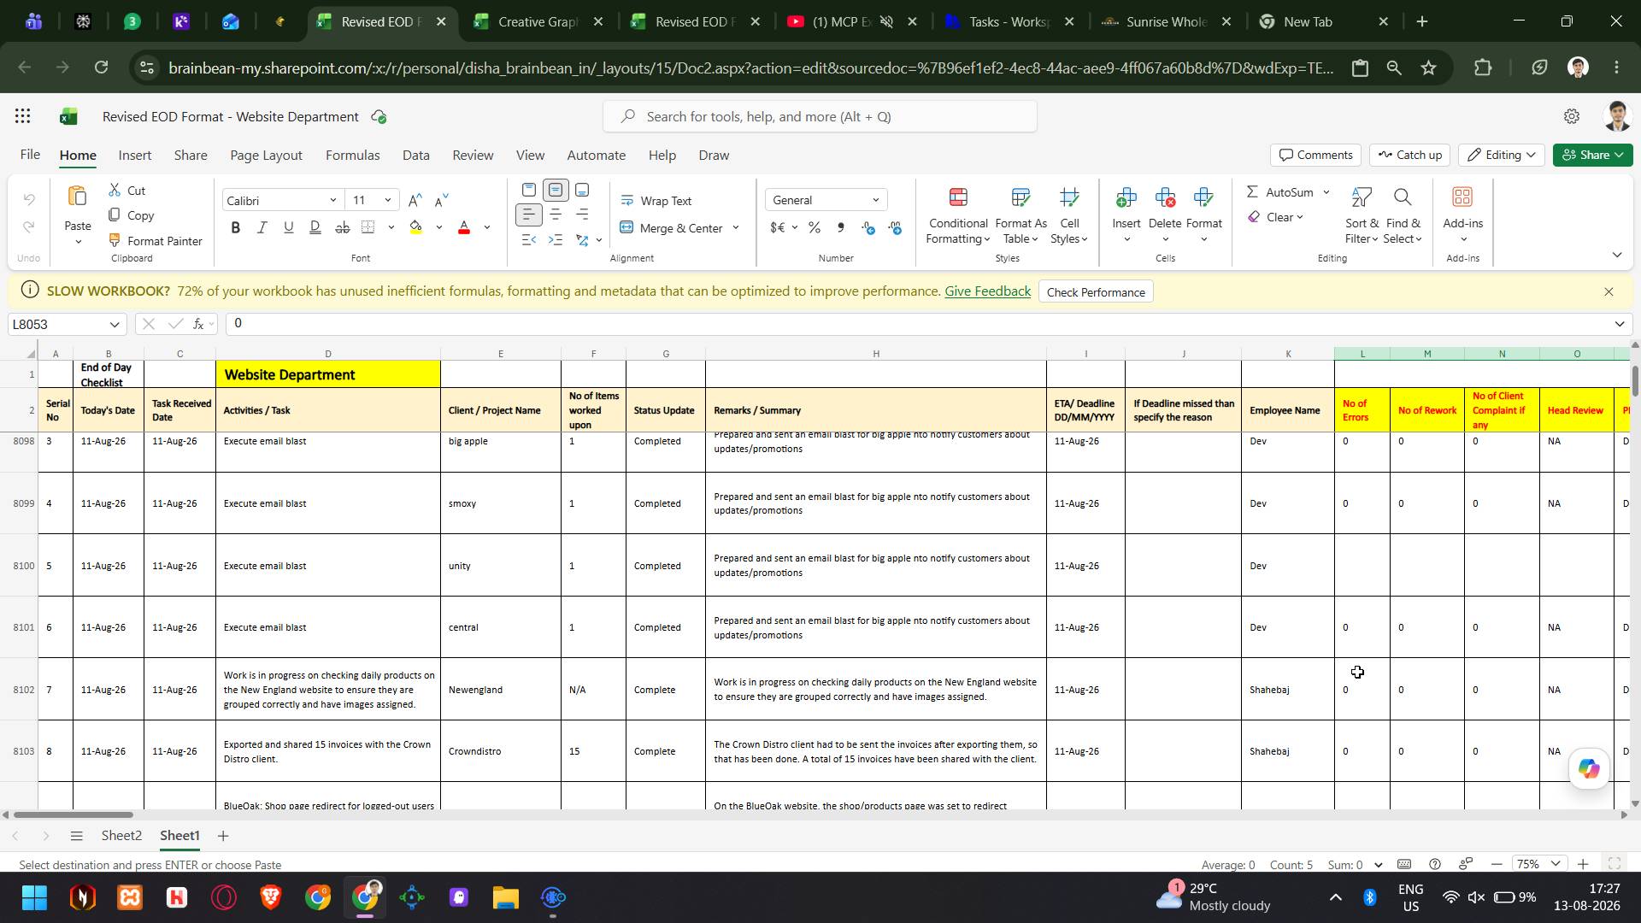
Task: Open the Sheet2 worksheet tab
Action: click(121, 836)
